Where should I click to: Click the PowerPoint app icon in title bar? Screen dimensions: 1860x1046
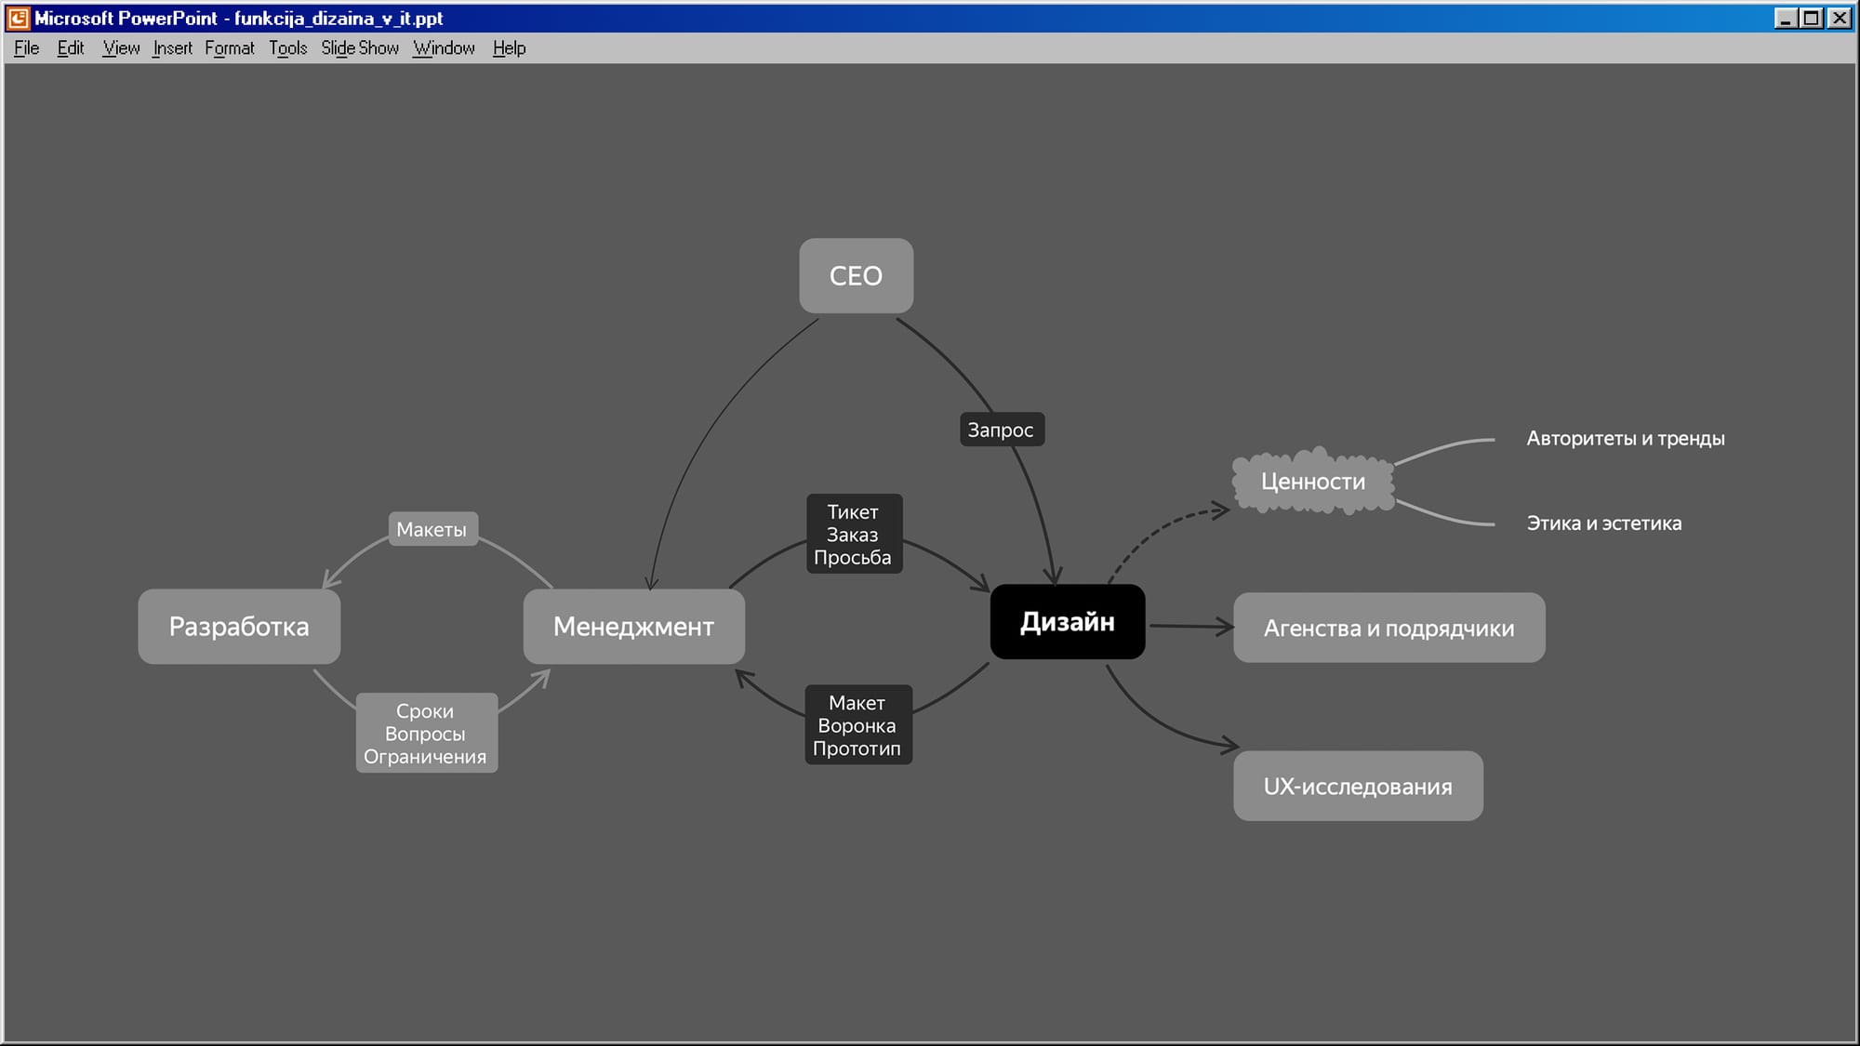pyautogui.click(x=18, y=18)
